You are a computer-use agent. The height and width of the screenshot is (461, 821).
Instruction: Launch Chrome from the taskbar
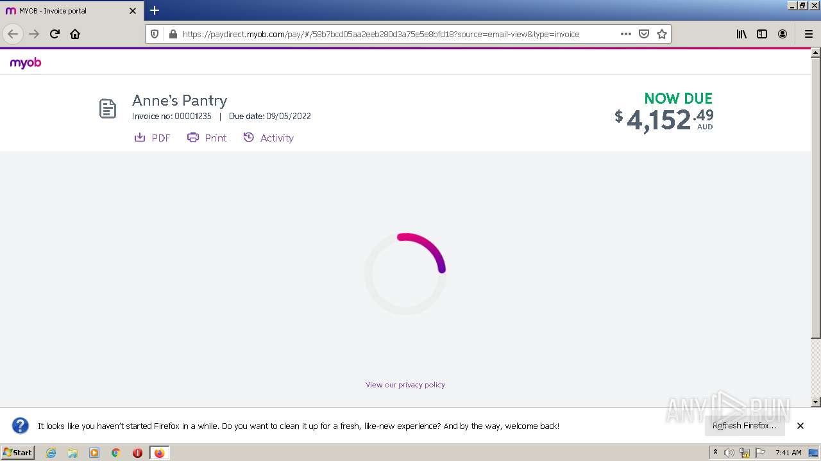point(116,453)
